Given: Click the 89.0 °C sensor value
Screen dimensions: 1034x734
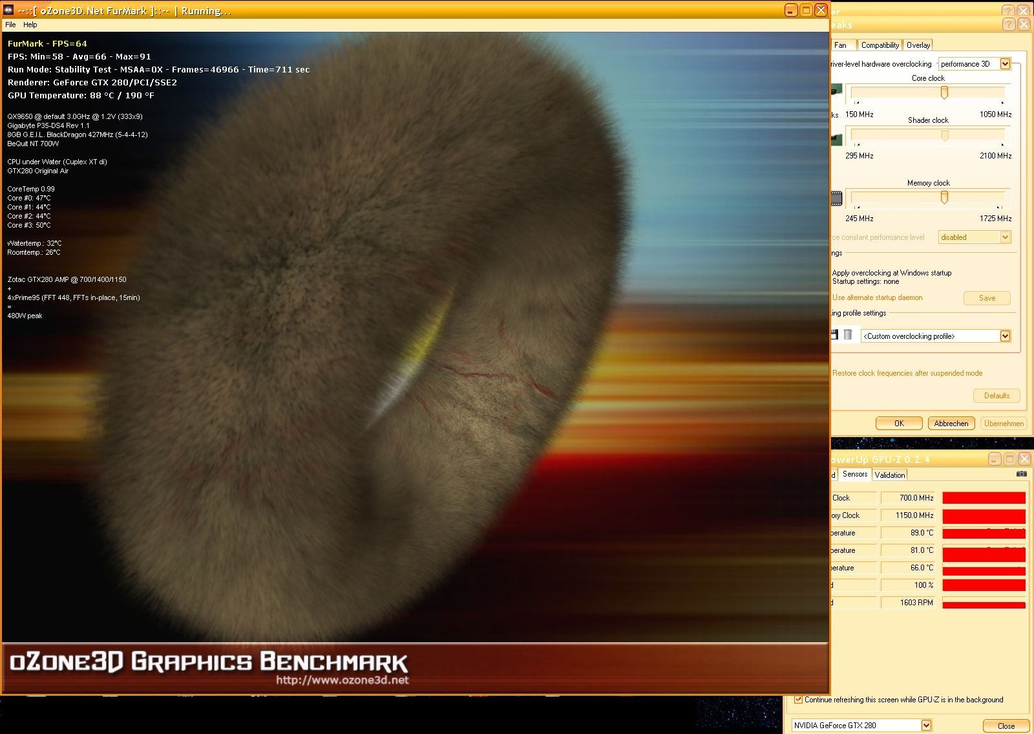Looking at the screenshot, I should [908, 533].
